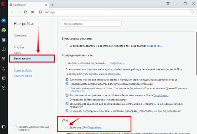
Task: Enable the Включить VPN checkbox
Action: point(67,127)
